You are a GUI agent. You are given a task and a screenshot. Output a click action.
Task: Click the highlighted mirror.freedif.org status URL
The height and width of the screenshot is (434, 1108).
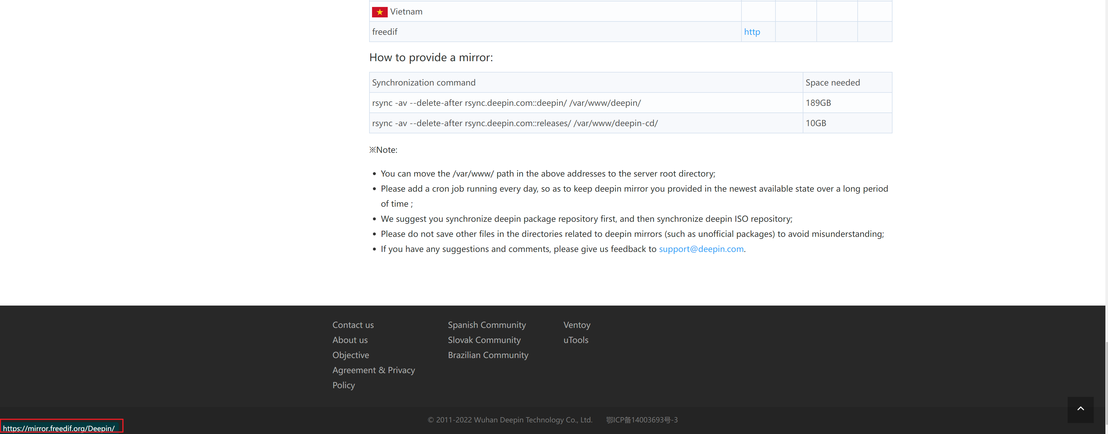click(x=59, y=428)
